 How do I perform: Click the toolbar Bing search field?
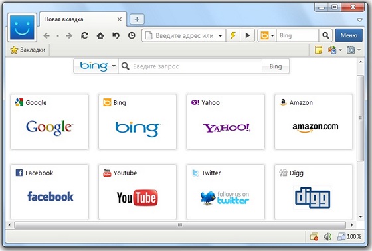[298, 36]
